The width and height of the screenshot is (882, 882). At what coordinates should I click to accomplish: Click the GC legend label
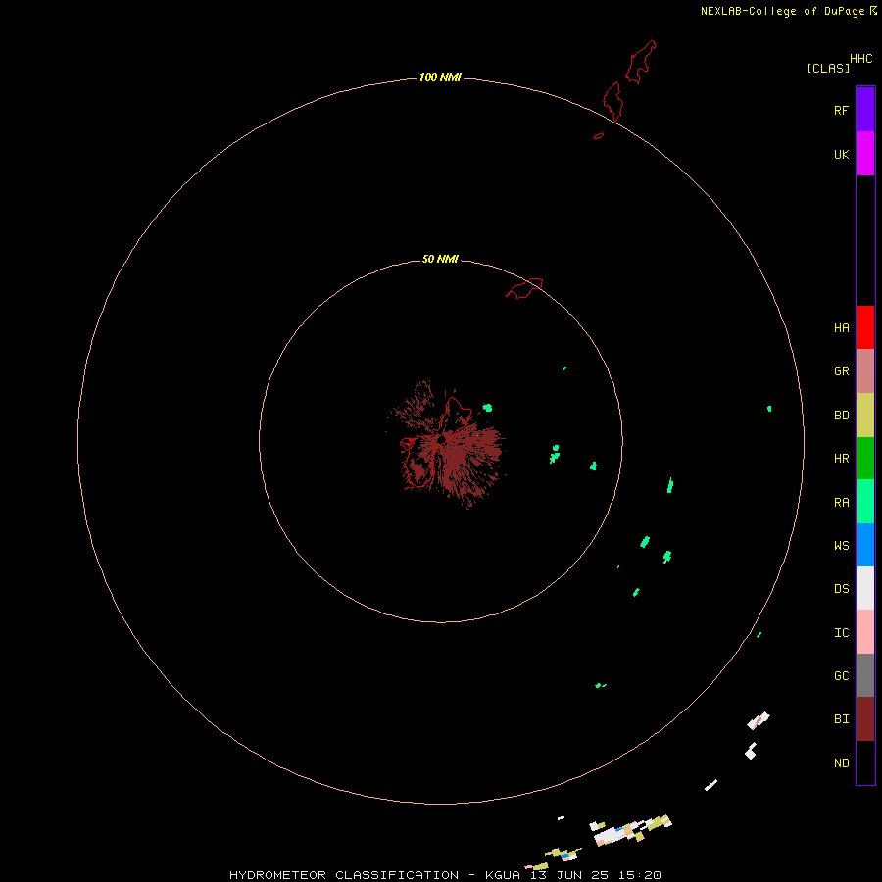coord(841,676)
